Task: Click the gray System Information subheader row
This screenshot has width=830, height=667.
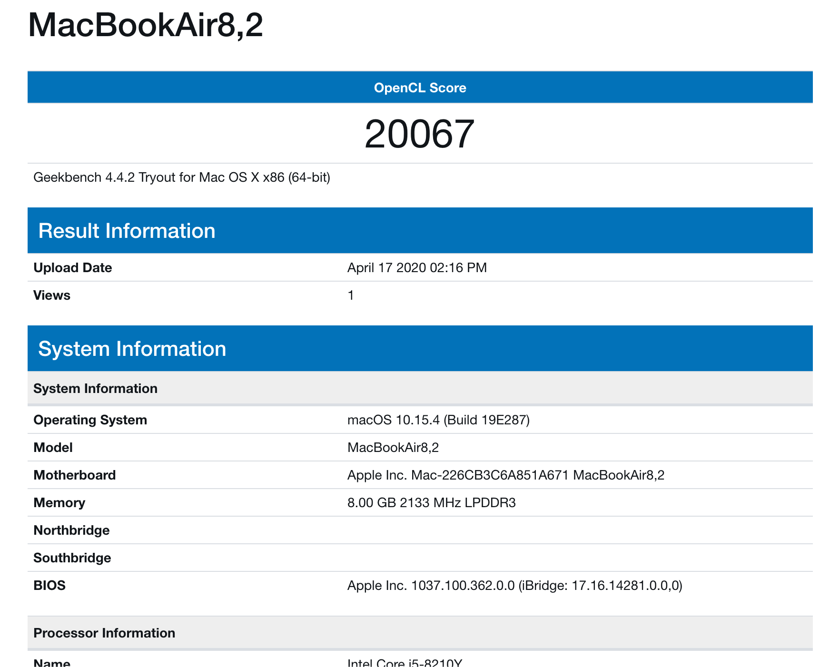Action: (x=420, y=388)
